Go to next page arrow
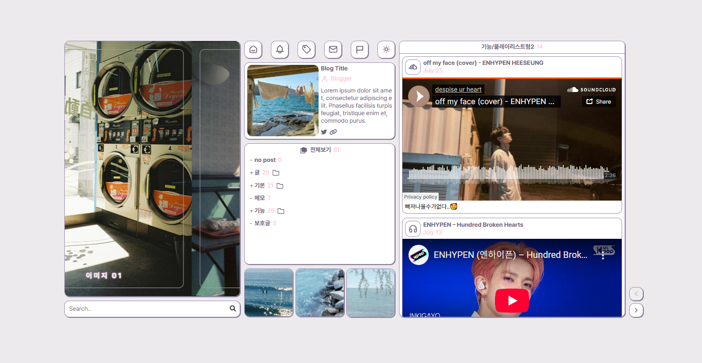Image resolution: width=702 pixels, height=363 pixels. pos(636,310)
